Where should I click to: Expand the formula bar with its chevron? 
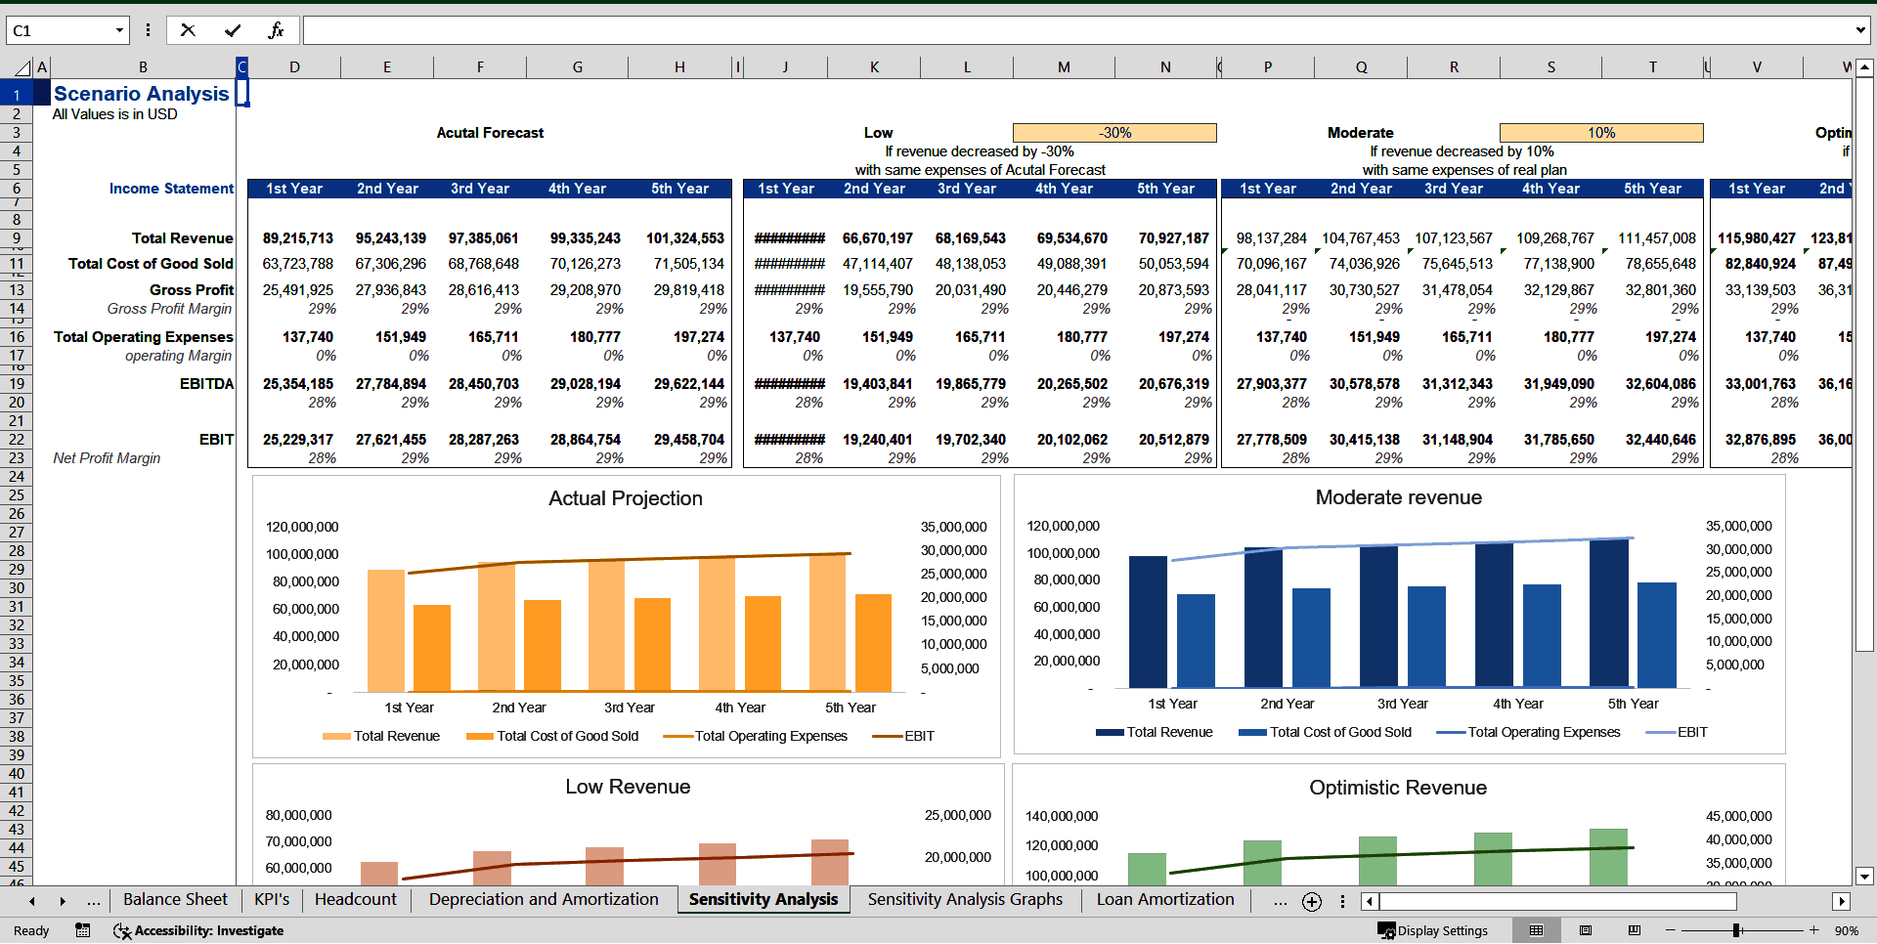click(1861, 30)
